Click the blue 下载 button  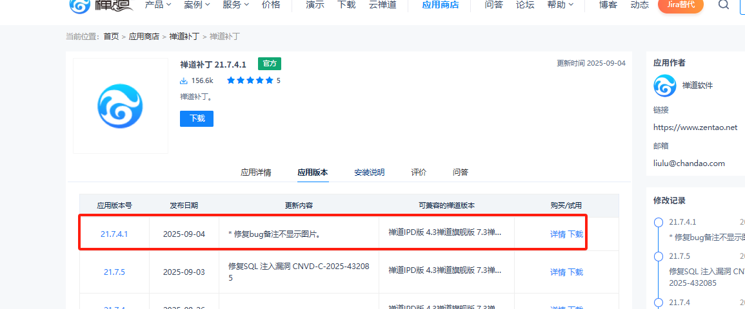click(x=197, y=118)
